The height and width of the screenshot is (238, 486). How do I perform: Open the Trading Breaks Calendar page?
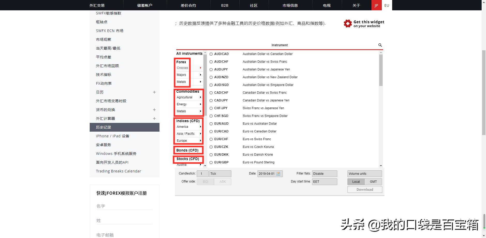pos(118,171)
